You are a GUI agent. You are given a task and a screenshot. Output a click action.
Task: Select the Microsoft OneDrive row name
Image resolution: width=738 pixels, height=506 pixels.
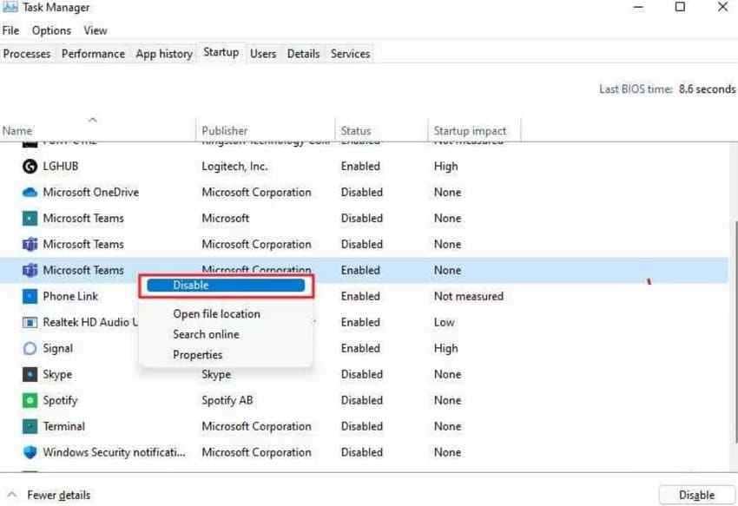click(91, 192)
